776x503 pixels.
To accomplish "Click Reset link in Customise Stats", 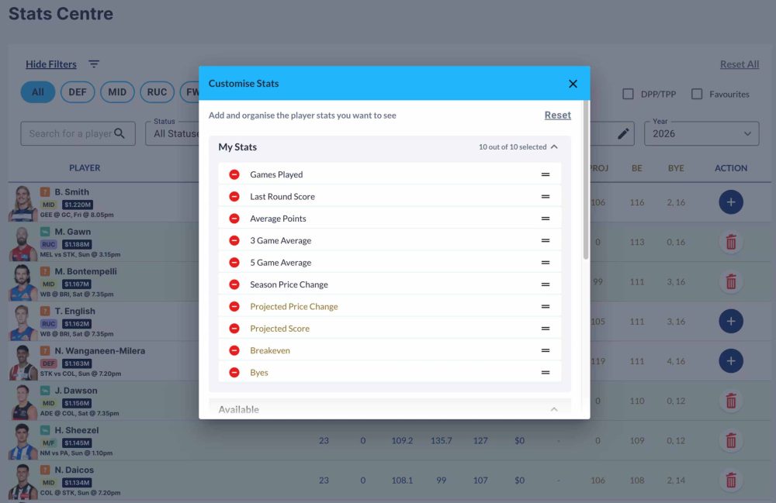I will [557, 115].
